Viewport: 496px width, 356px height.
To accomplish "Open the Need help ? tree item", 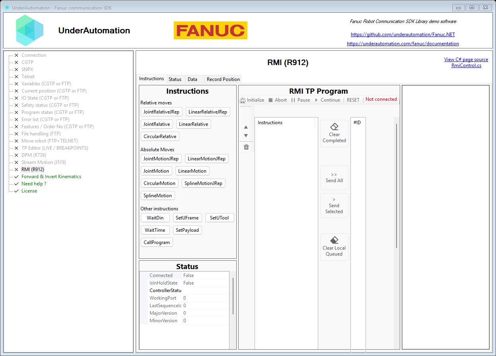I will click(34, 184).
